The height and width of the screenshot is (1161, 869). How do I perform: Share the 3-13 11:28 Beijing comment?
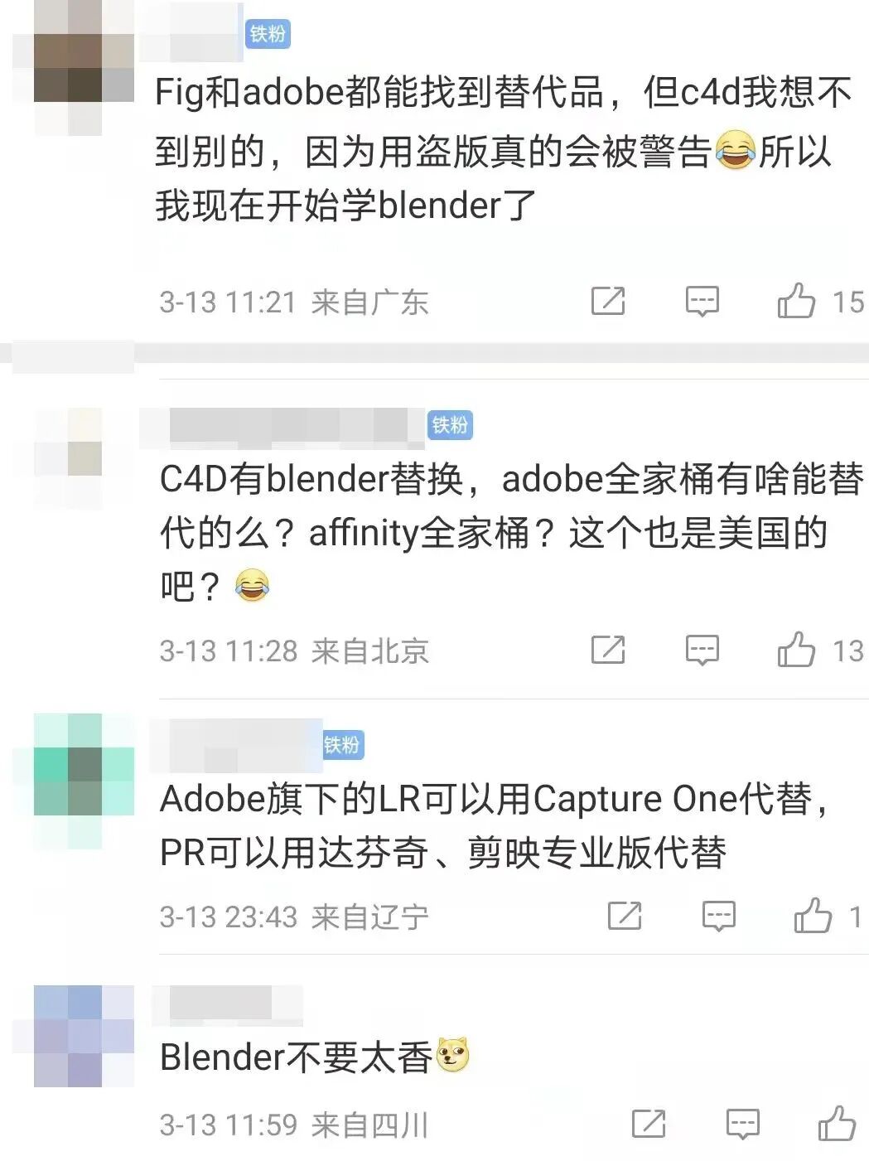pyautogui.click(x=608, y=650)
